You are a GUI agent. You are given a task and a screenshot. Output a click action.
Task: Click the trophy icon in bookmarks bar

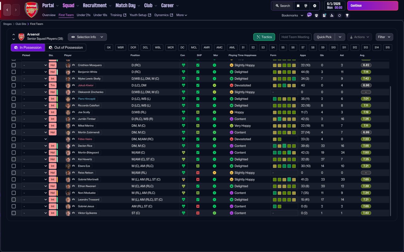pos(347,15)
